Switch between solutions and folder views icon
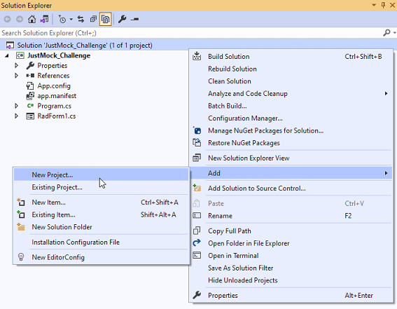The width and height of the screenshot is (397, 309). pyautogui.click(x=44, y=19)
